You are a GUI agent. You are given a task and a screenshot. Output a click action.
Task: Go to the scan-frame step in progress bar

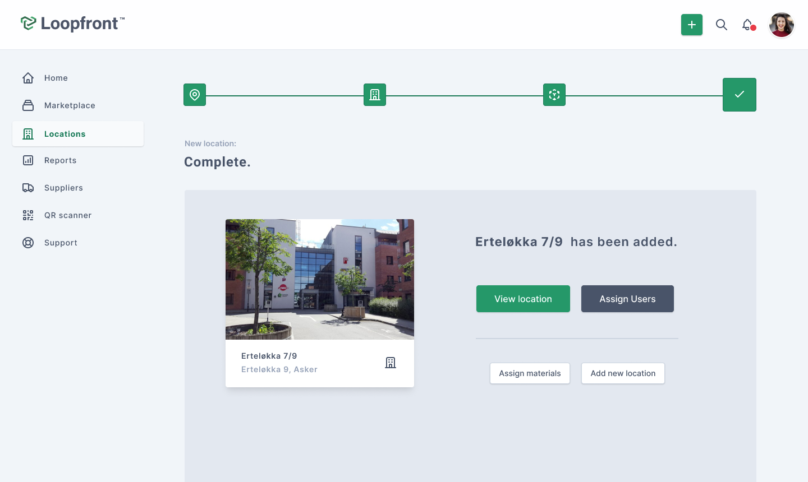point(554,95)
